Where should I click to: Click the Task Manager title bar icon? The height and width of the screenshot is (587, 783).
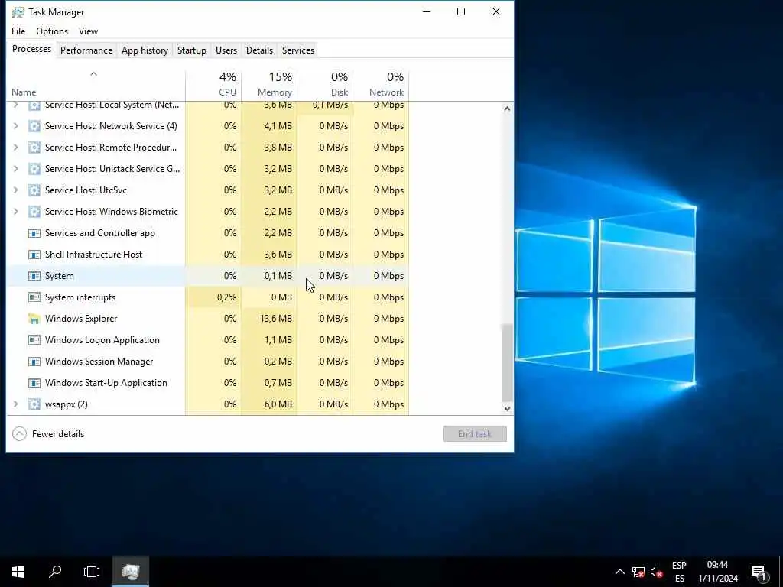[x=18, y=12]
